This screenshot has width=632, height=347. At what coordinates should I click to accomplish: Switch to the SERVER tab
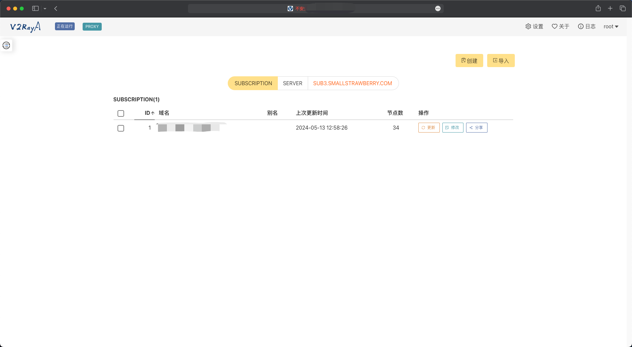[x=292, y=84]
